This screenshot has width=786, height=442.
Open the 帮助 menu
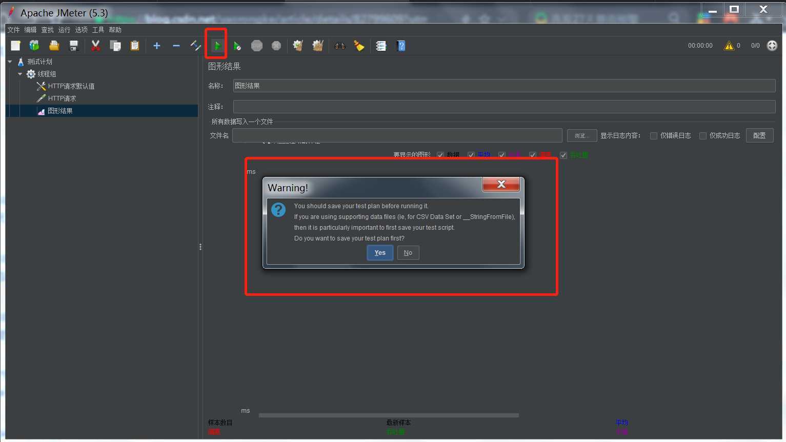[115, 30]
